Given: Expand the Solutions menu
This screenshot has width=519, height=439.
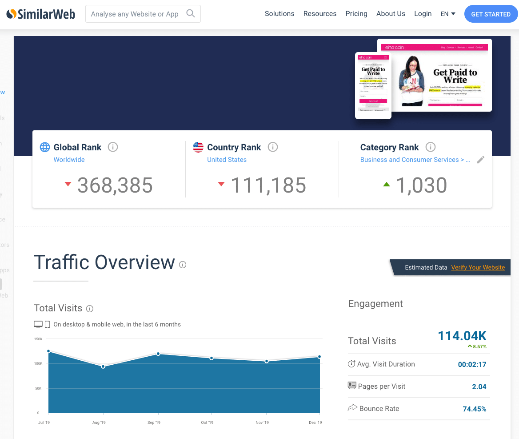Looking at the screenshot, I should (x=279, y=14).
